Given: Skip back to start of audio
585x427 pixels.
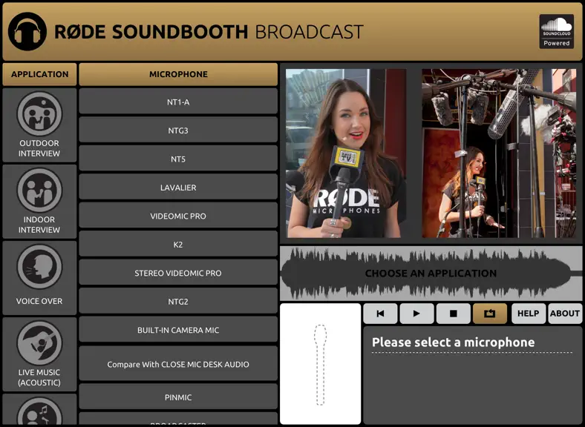Looking at the screenshot, I should click(380, 314).
